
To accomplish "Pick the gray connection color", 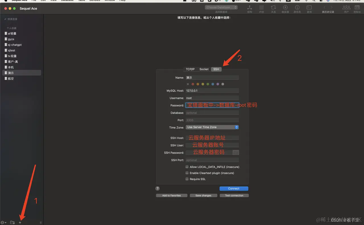I will (223, 84).
